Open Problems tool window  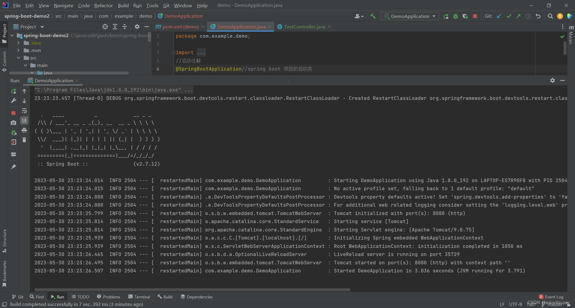(x=108, y=297)
